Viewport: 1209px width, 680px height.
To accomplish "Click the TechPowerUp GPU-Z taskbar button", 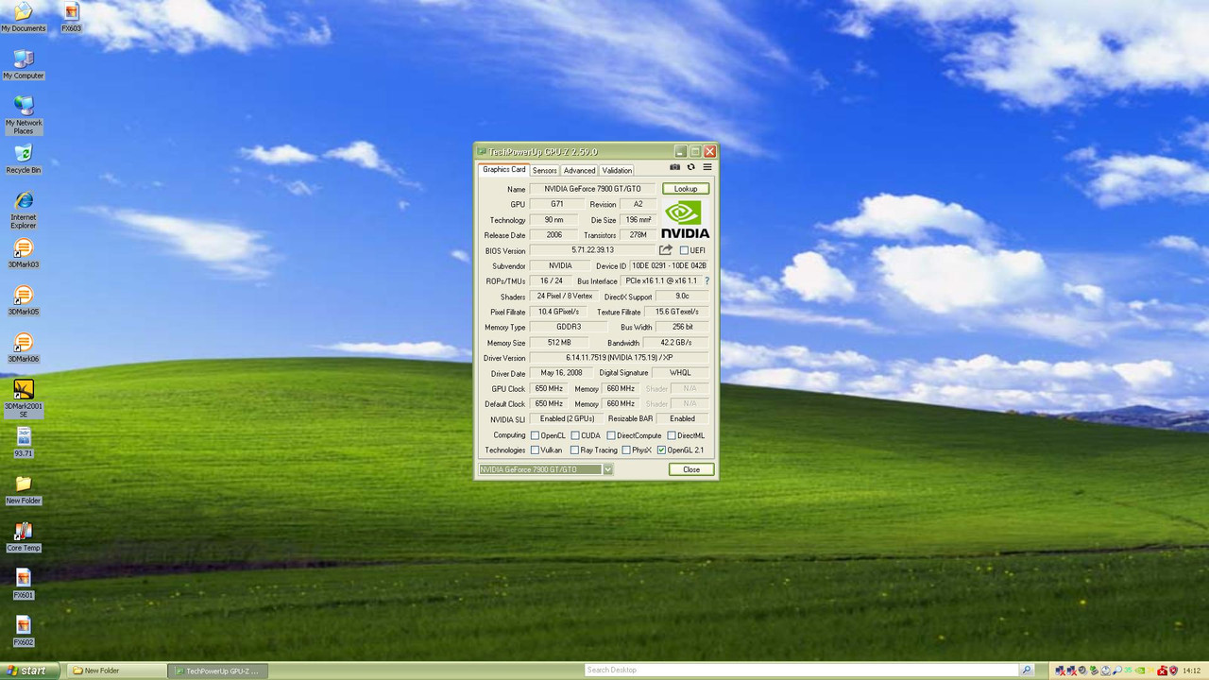I will tap(219, 671).
